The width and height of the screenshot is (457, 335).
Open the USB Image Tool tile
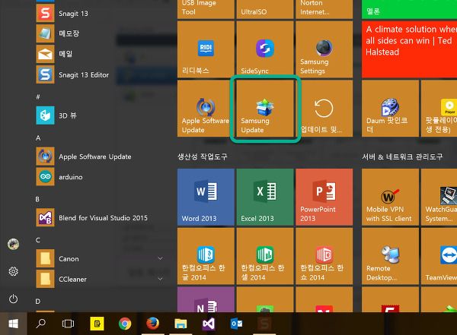click(206, 9)
